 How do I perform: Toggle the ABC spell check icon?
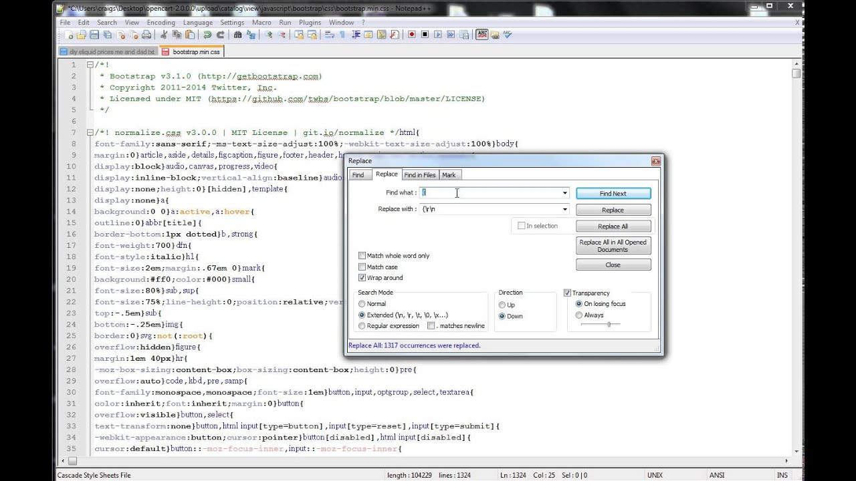pyautogui.click(x=482, y=35)
